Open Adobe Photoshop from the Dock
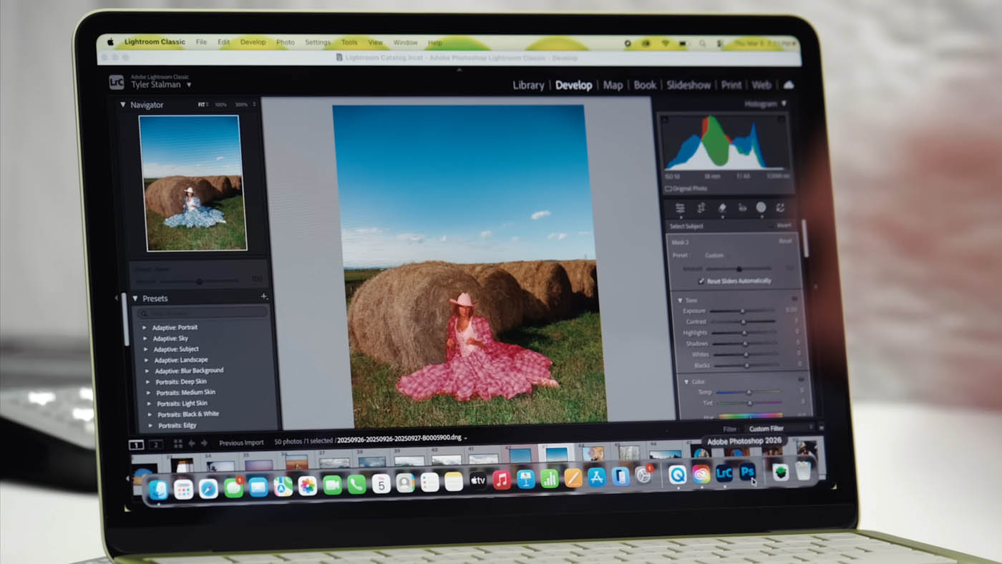1002x564 pixels. point(747,473)
